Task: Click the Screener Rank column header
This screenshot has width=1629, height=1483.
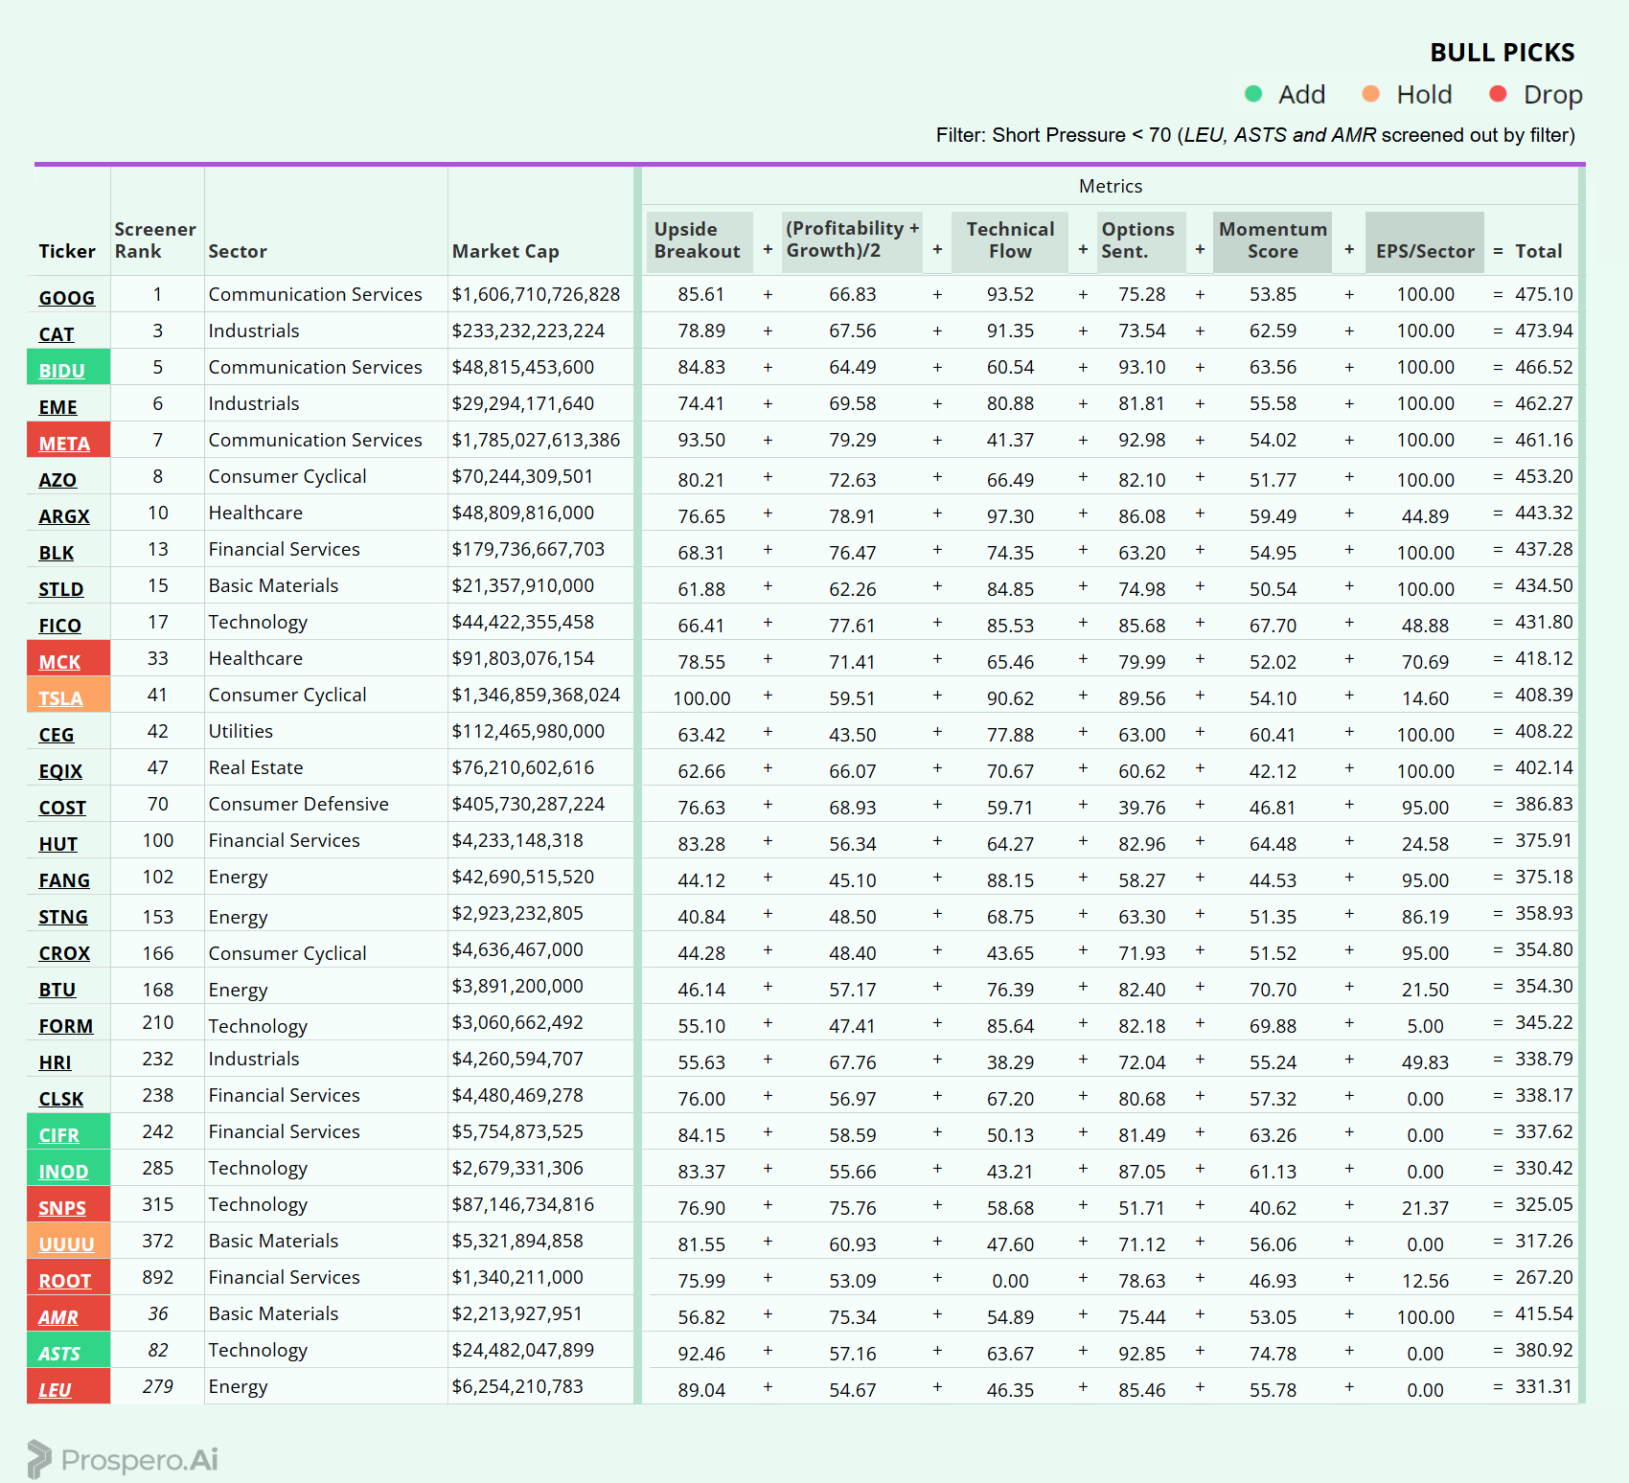Action: 154,240
